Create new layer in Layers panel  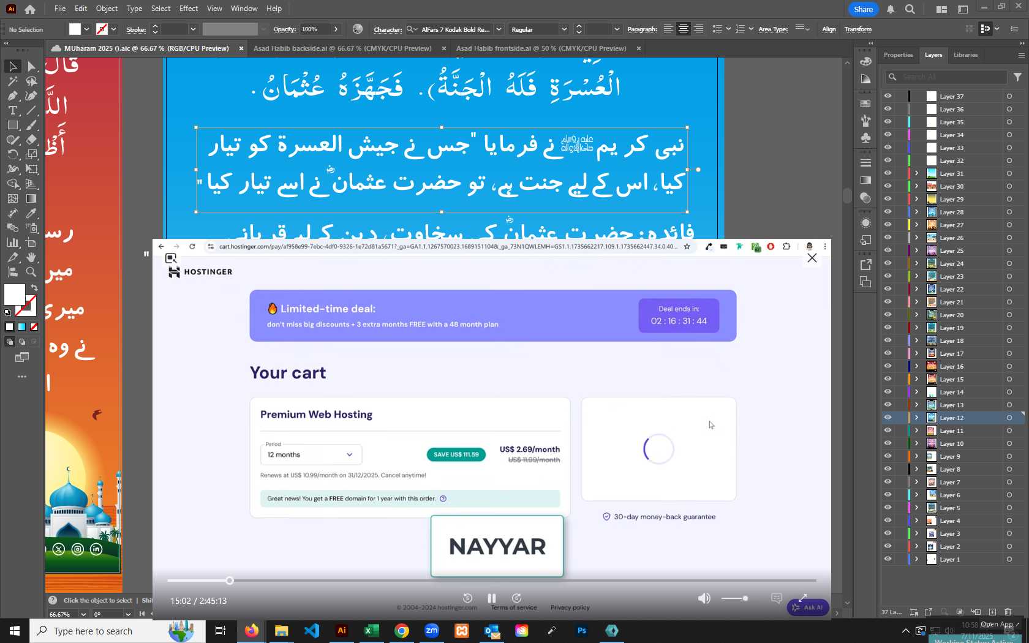coord(992,612)
